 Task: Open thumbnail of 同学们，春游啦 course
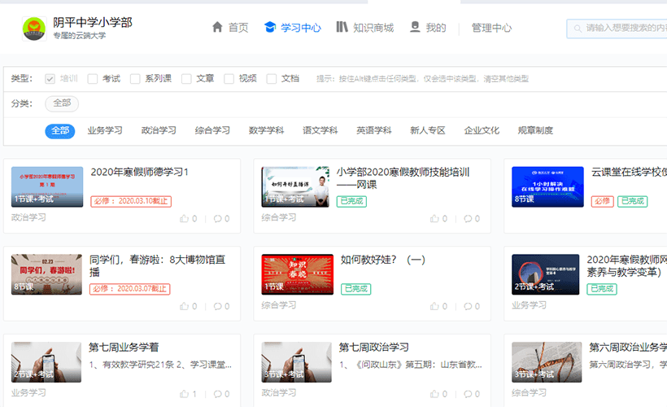pyautogui.click(x=47, y=274)
